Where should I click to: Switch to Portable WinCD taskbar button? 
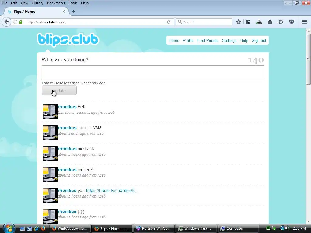(154, 228)
